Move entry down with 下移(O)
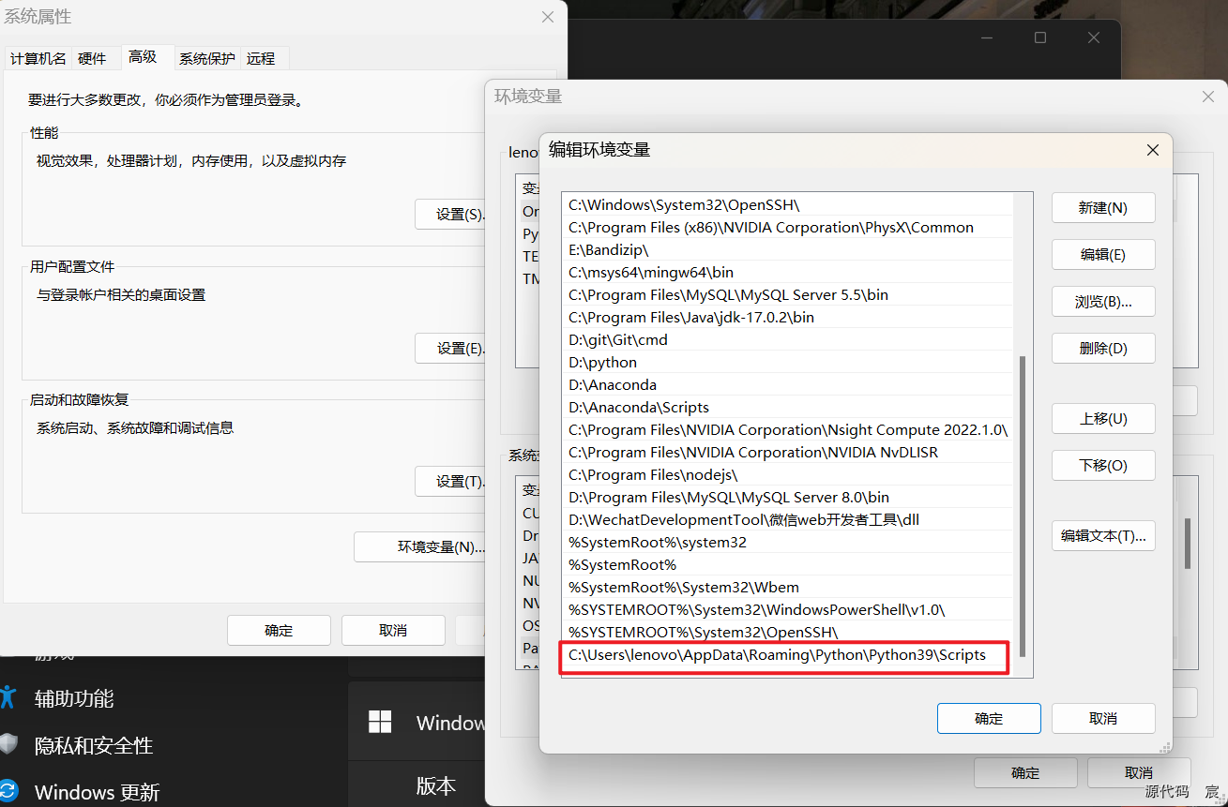The height and width of the screenshot is (807, 1228). 1103,466
